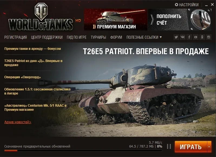Open the VK social network icon

(x=183, y=37)
